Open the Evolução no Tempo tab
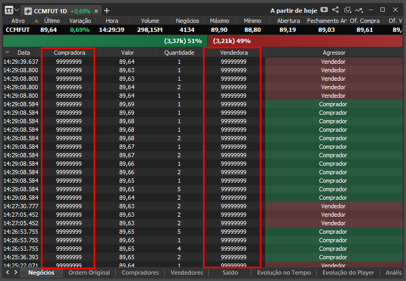This screenshot has width=406, height=281. tap(284, 273)
